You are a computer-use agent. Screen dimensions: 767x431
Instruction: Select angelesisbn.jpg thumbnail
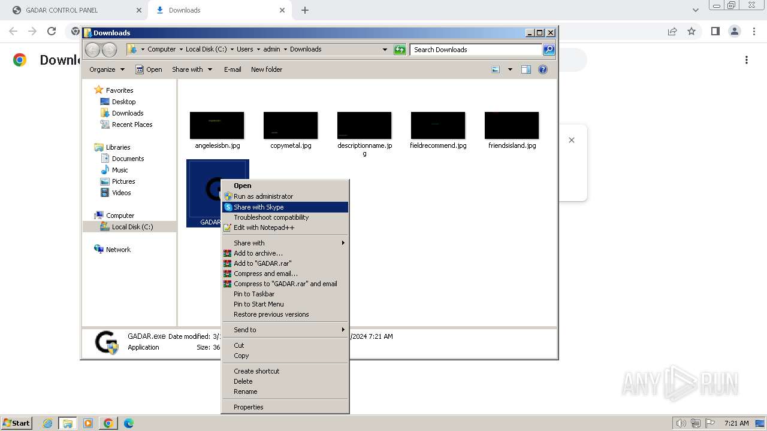(217, 126)
